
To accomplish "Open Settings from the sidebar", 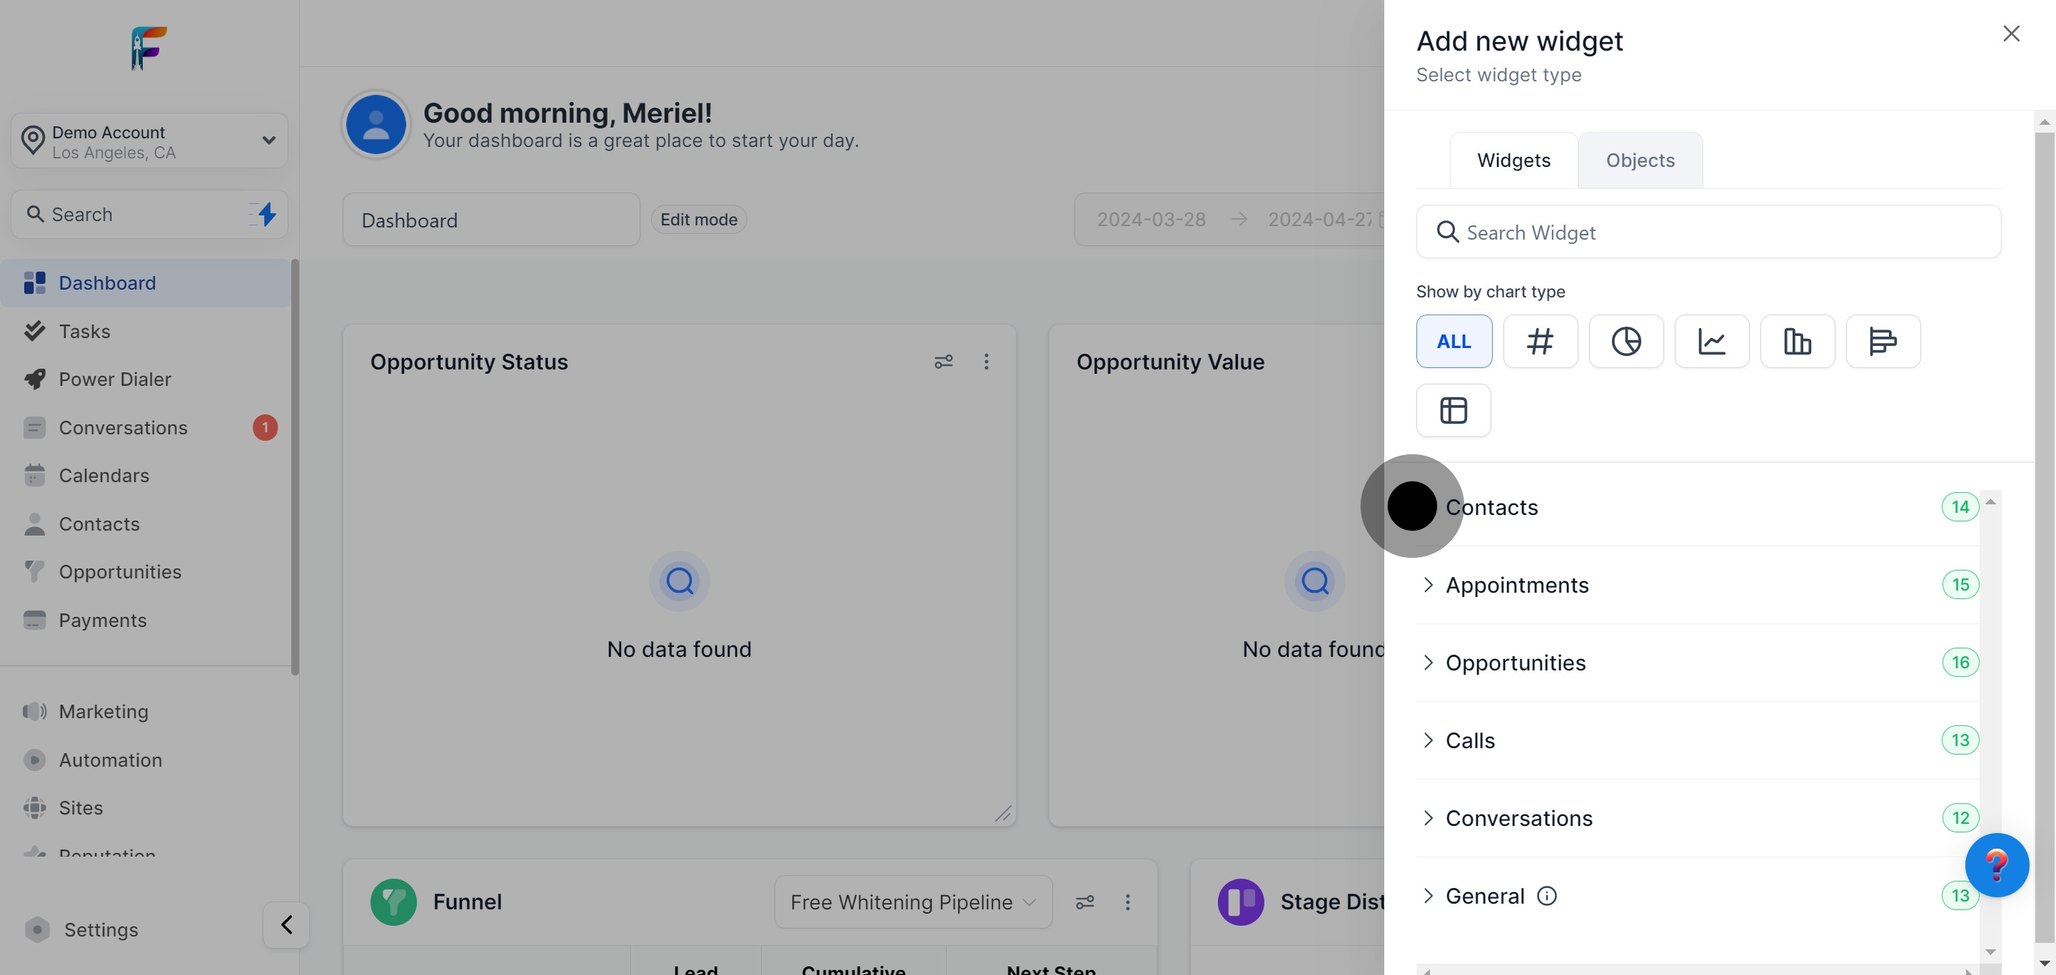I will tap(101, 929).
